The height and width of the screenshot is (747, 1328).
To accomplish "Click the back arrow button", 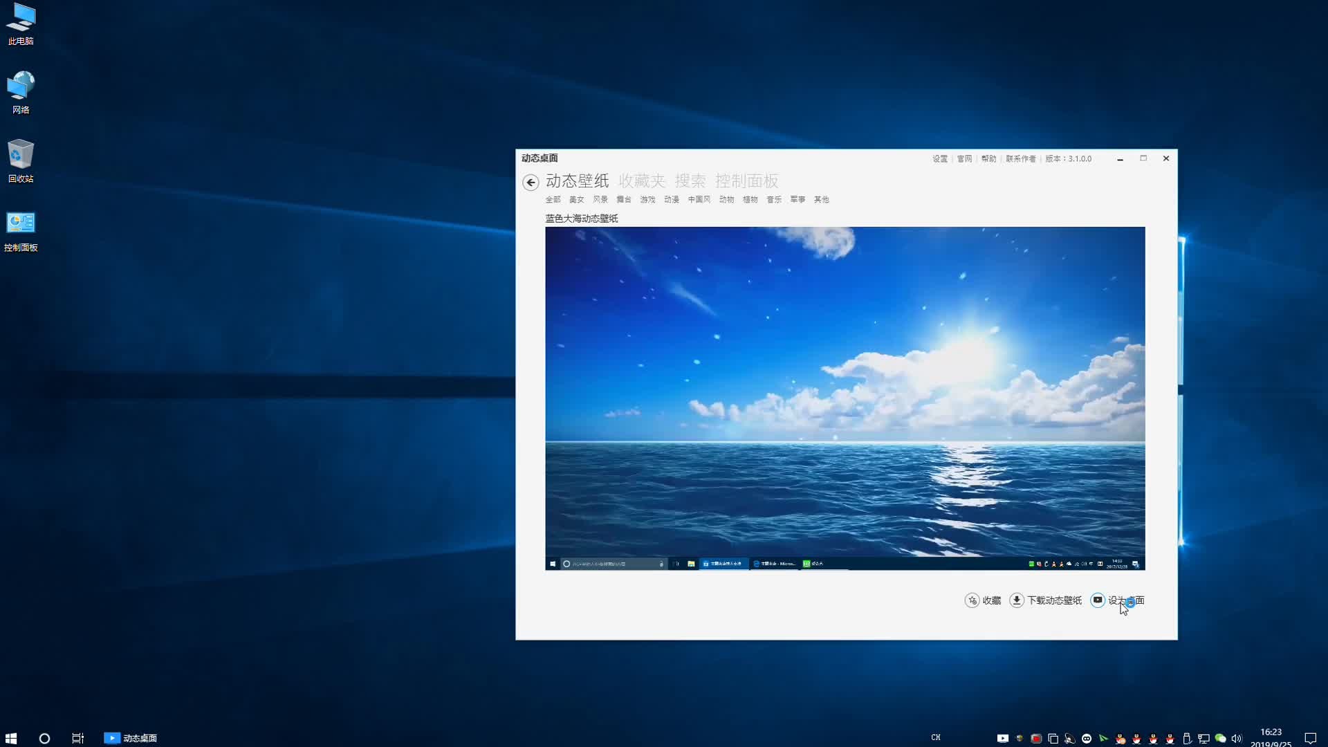I will [x=531, y=183].
